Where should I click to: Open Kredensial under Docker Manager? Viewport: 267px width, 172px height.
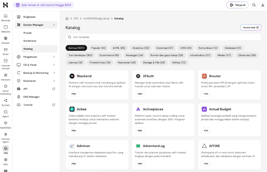click(40, 41)
